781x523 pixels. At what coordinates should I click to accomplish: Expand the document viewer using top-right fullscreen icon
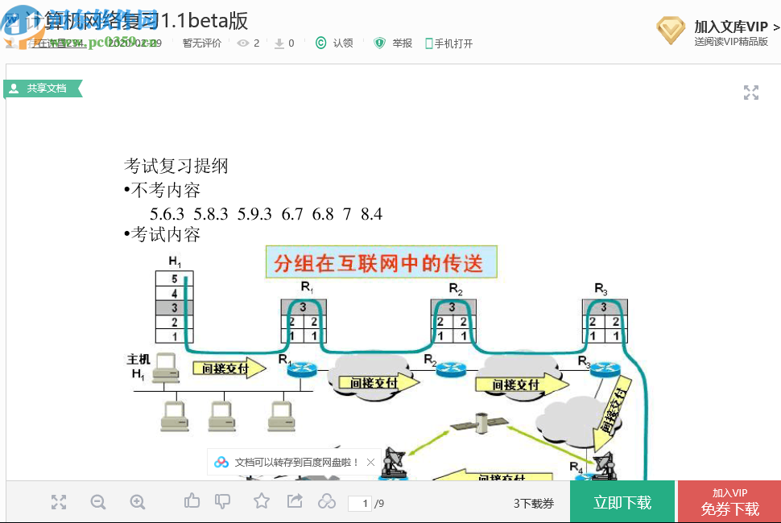tap(750, 93)
